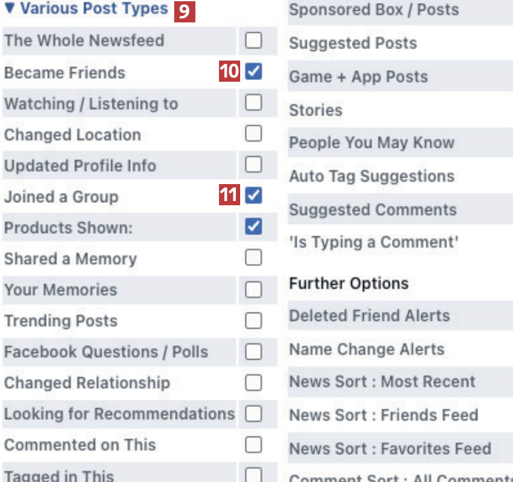Check the Commented on This box
513x482 pixels.
[253, 445]
